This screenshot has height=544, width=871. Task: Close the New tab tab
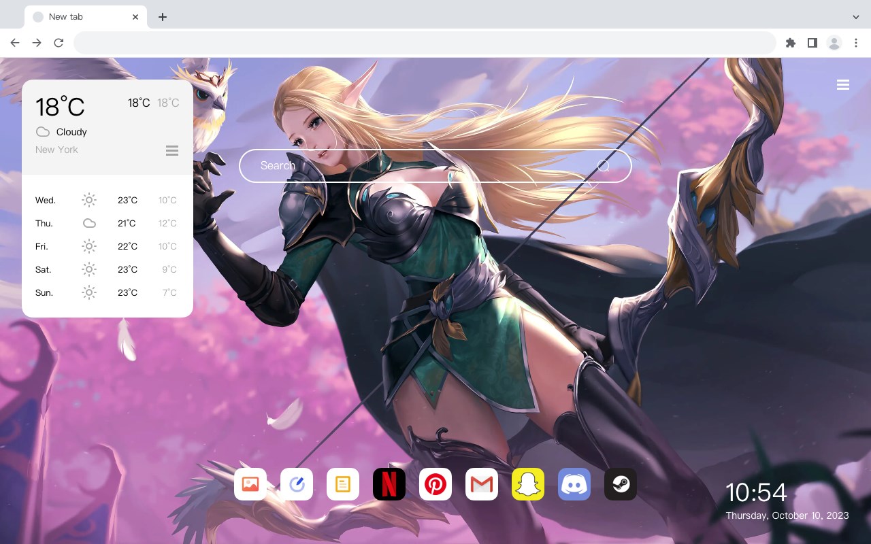point(135,17)
